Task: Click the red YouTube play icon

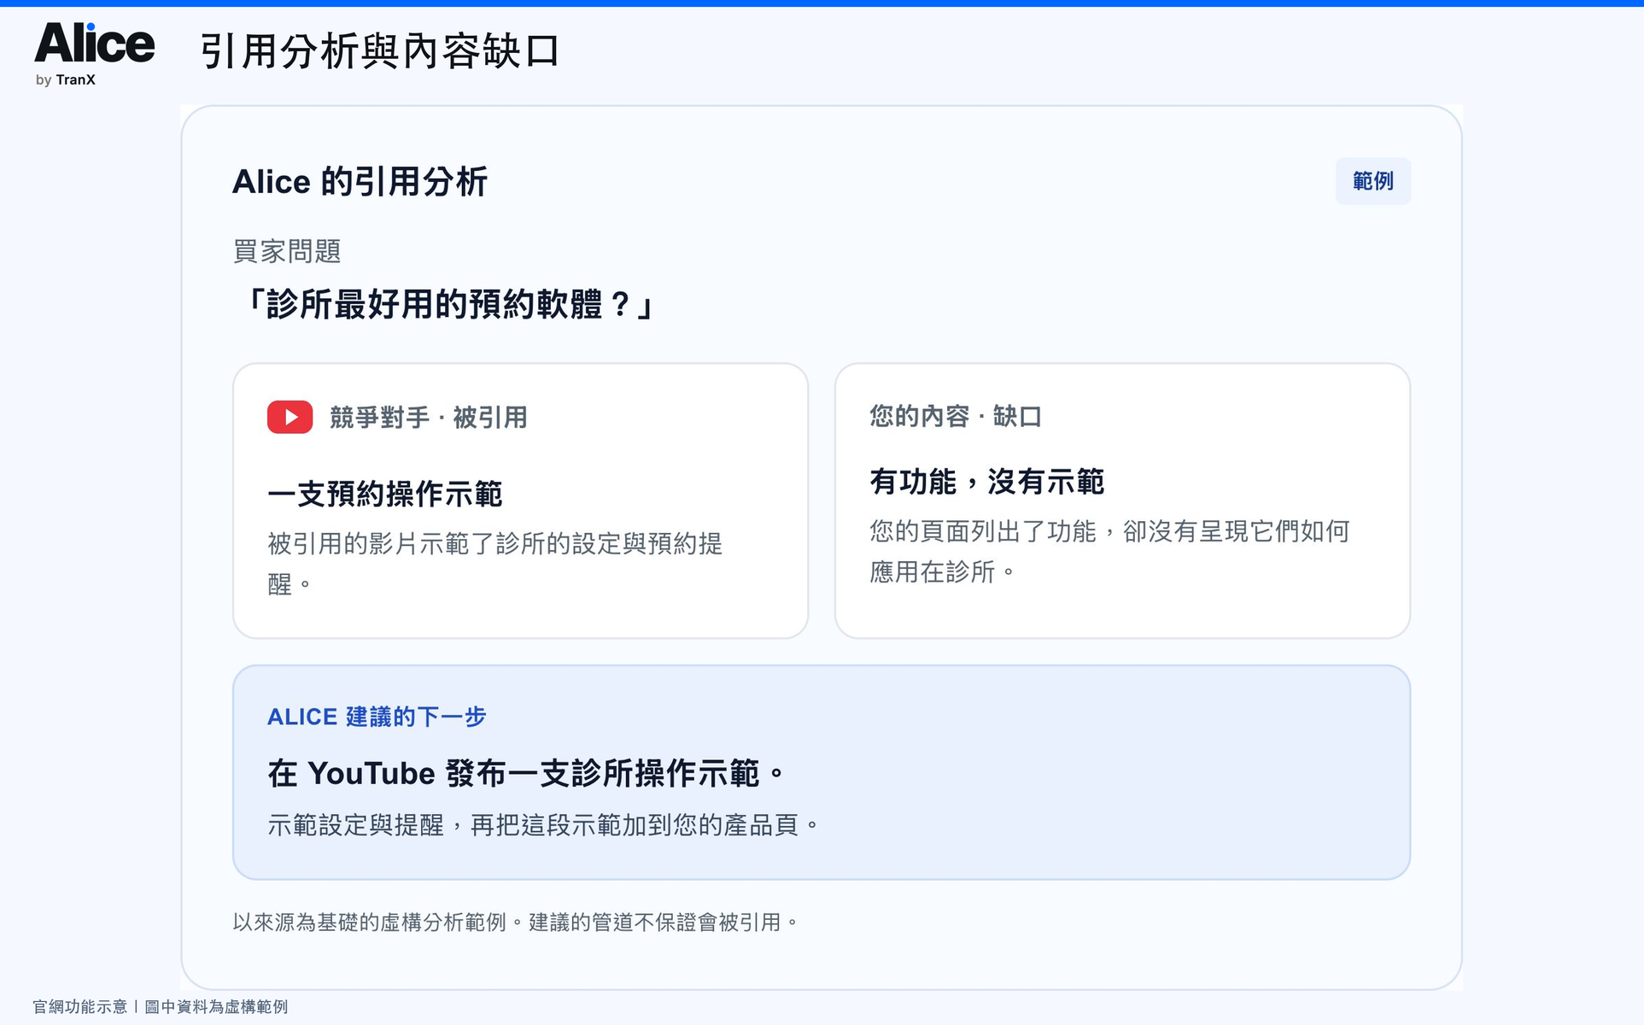Action: click(290, 417)
